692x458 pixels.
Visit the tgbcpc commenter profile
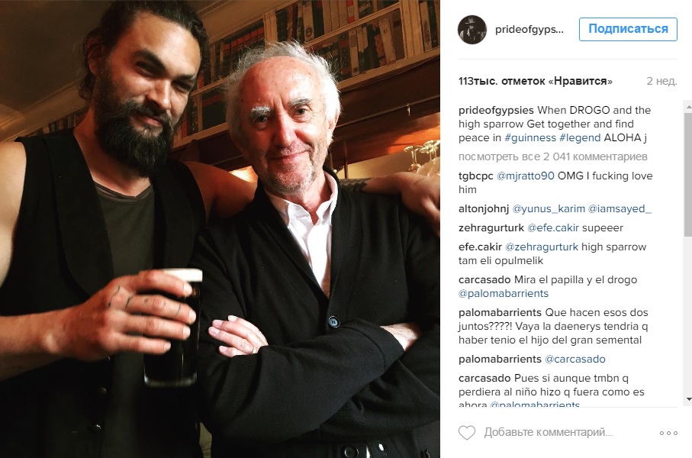(476, 176)
